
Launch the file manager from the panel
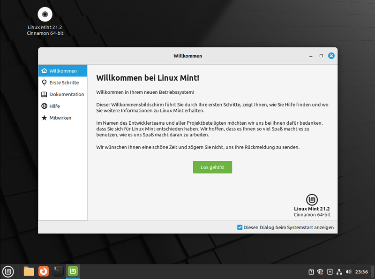click(29, 271)
